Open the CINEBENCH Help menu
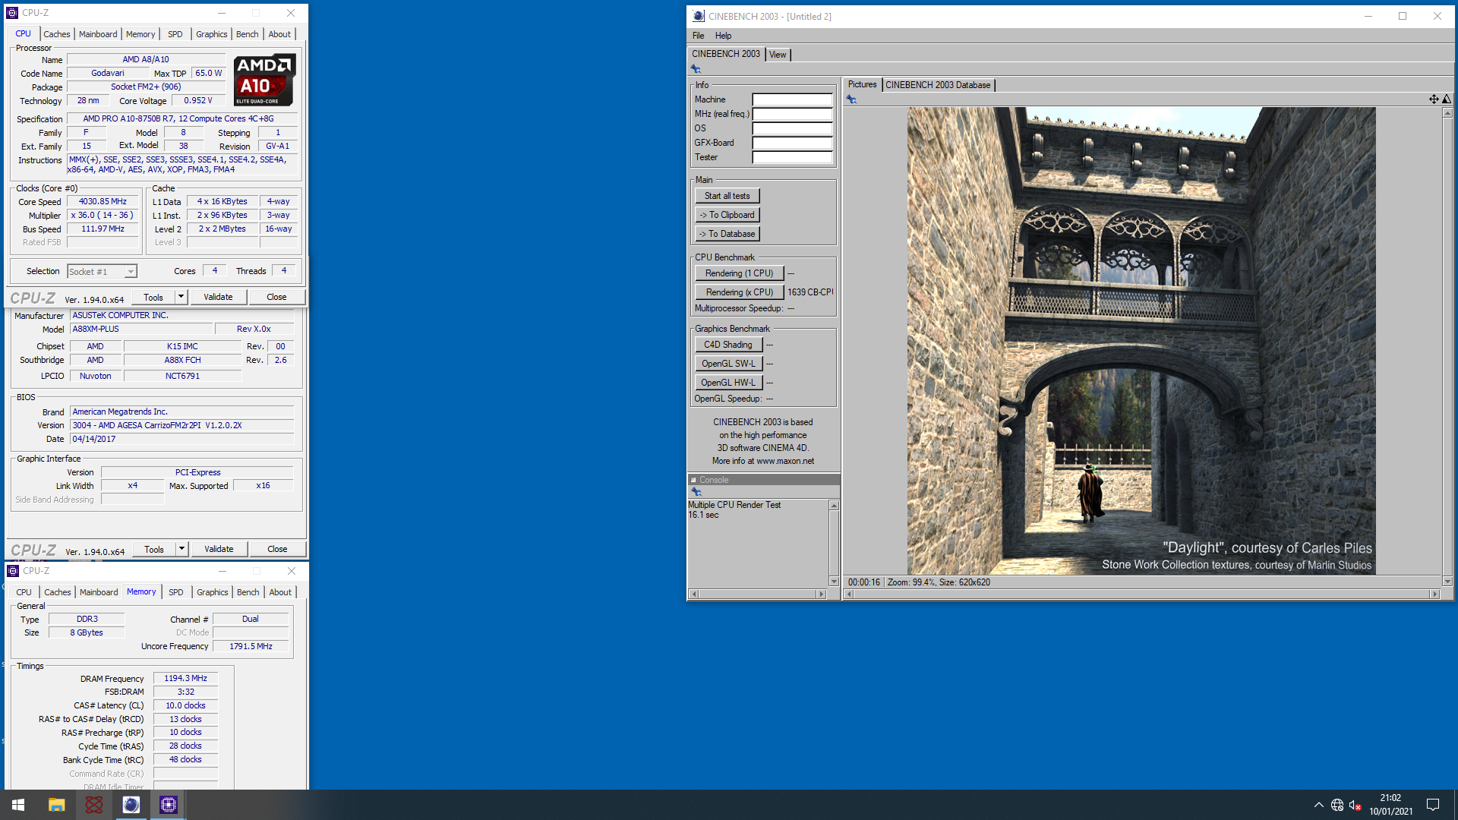 click(x=723, y=36)
